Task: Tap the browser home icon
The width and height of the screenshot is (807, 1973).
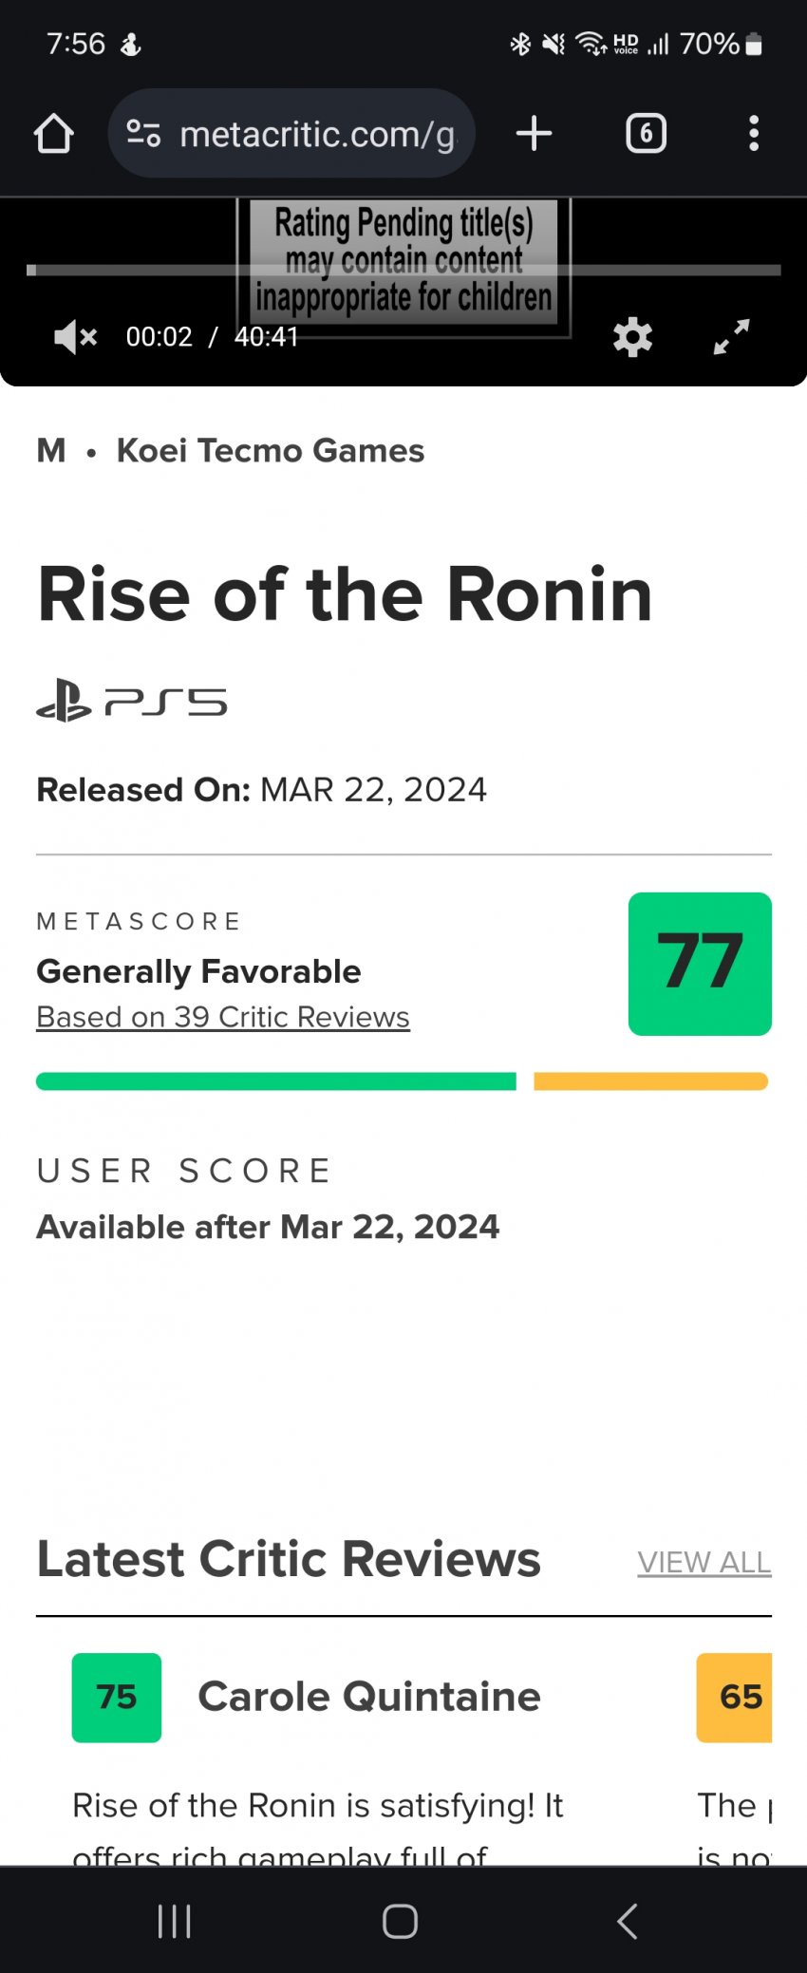Action: [54, 134]
